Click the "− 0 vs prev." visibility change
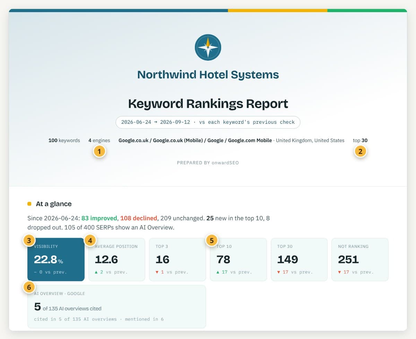The height and width of the screenshot is (339, 416). [x=50, y=272]
